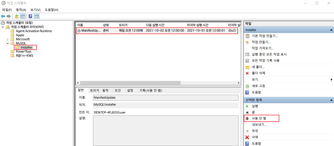
Task: Click the 위치 field showing \MySQL\Installer
Action: pos(166,105)
